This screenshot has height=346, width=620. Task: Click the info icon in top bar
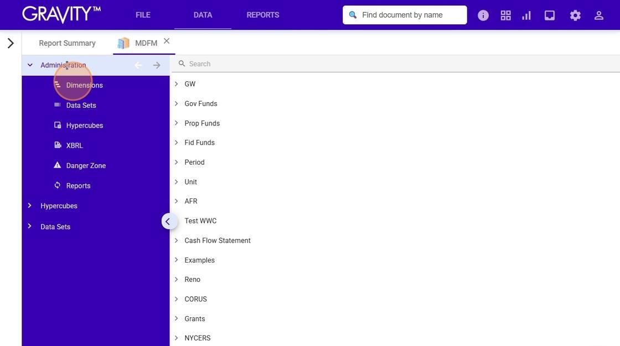483,15
